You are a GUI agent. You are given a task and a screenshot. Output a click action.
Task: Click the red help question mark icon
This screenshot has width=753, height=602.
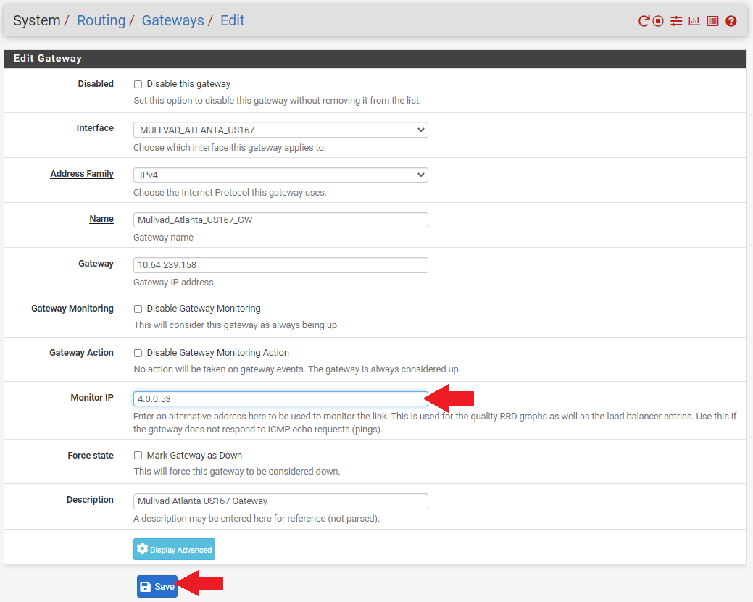pos(731,20)
